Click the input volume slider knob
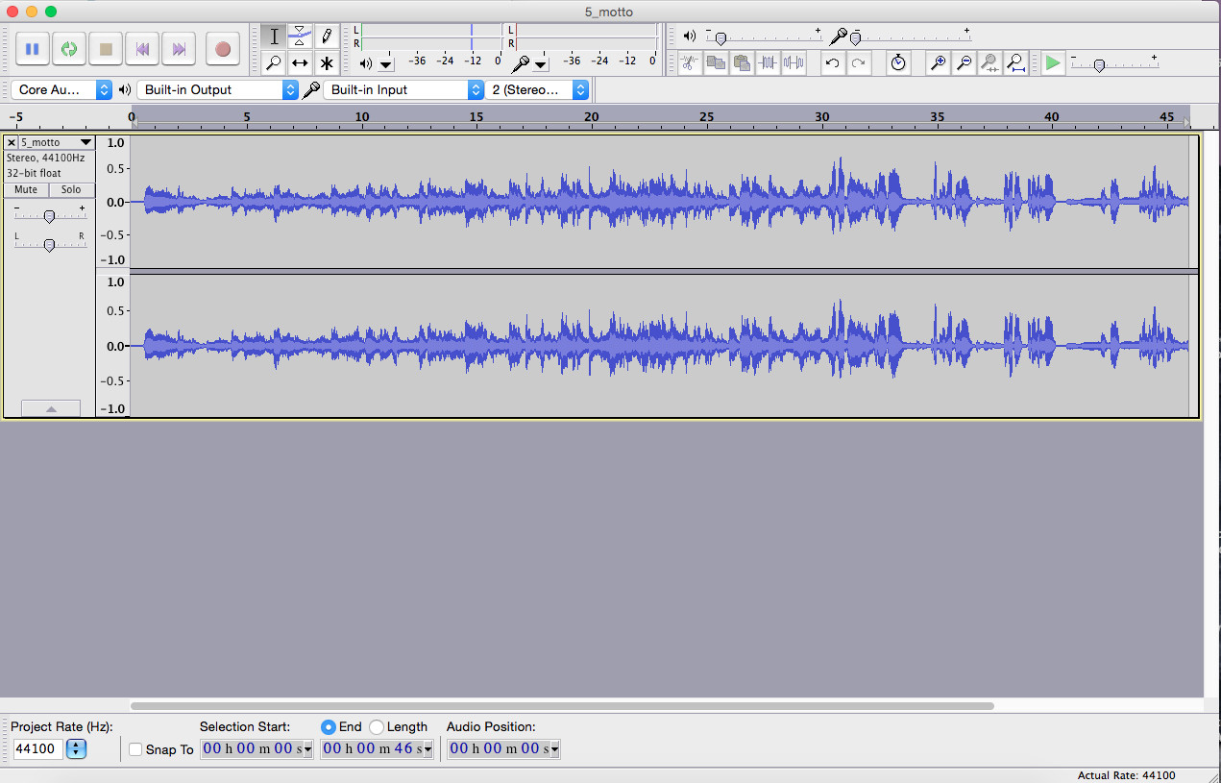 [854, 37]
